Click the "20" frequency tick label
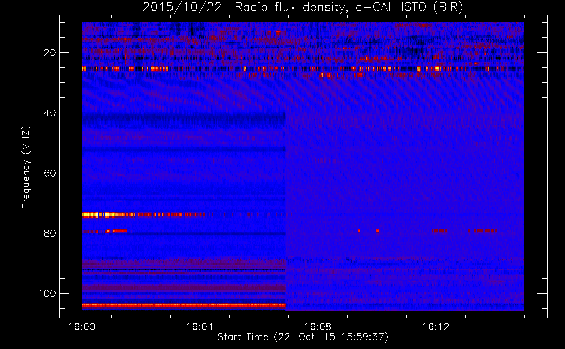 50,53
